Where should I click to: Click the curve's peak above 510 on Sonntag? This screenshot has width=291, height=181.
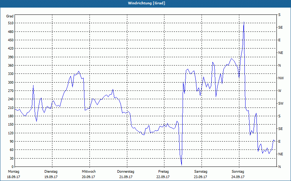point(244,22)
